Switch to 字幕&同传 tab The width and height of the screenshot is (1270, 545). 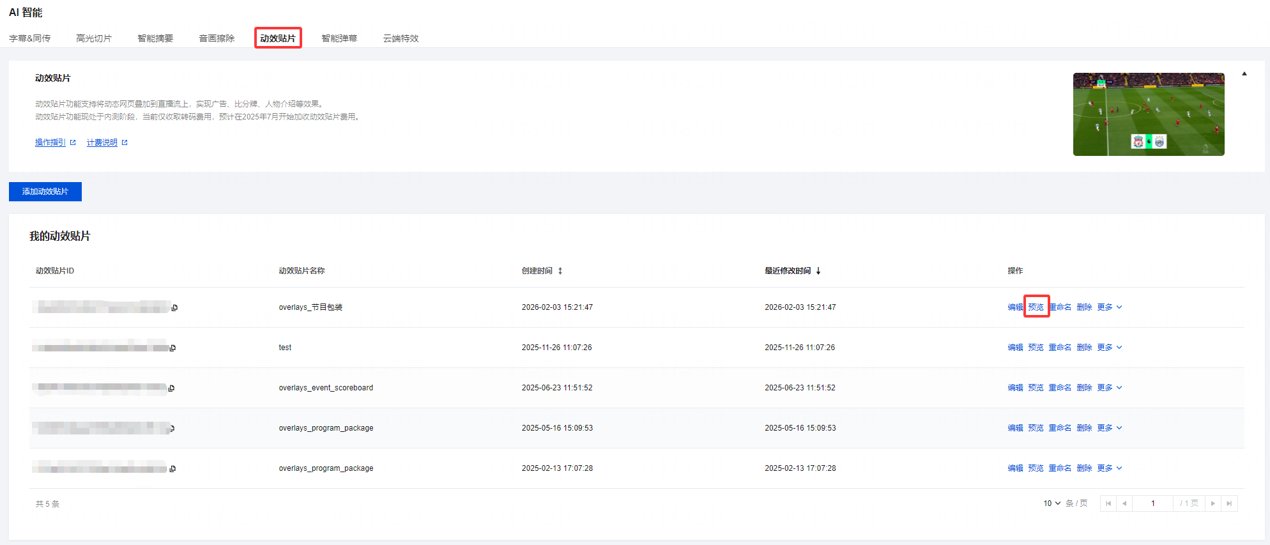coord(30,38)
